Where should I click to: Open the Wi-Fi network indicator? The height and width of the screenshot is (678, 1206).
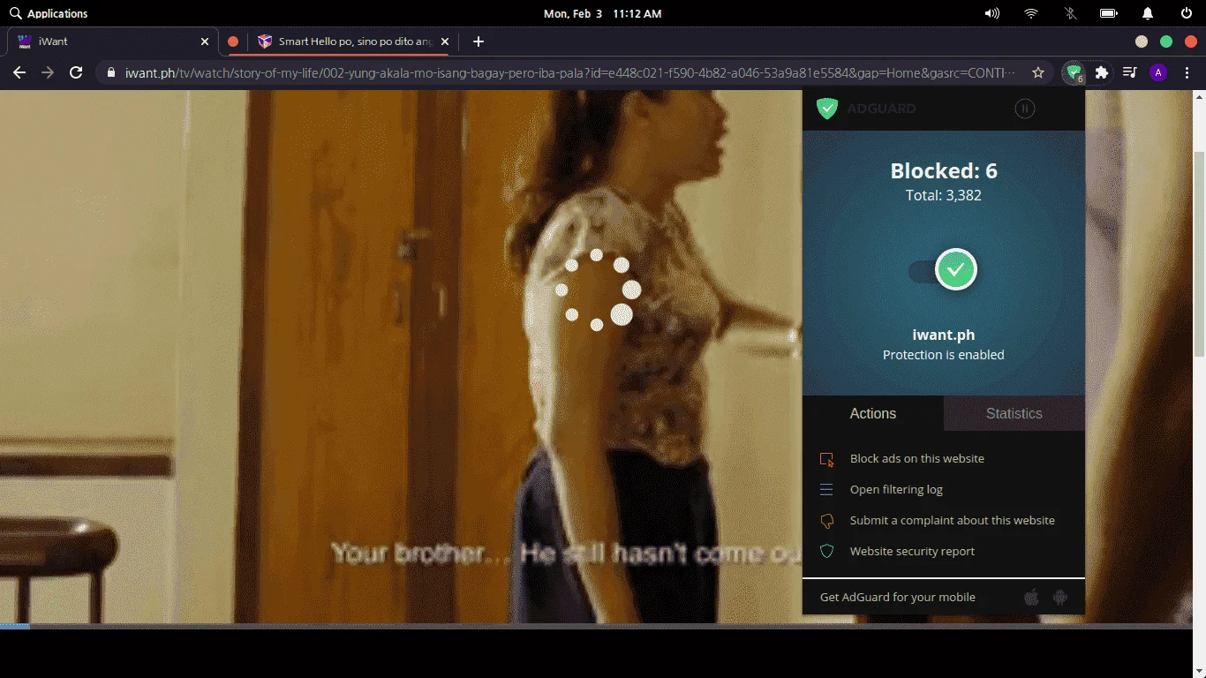tap(1031, 13)
